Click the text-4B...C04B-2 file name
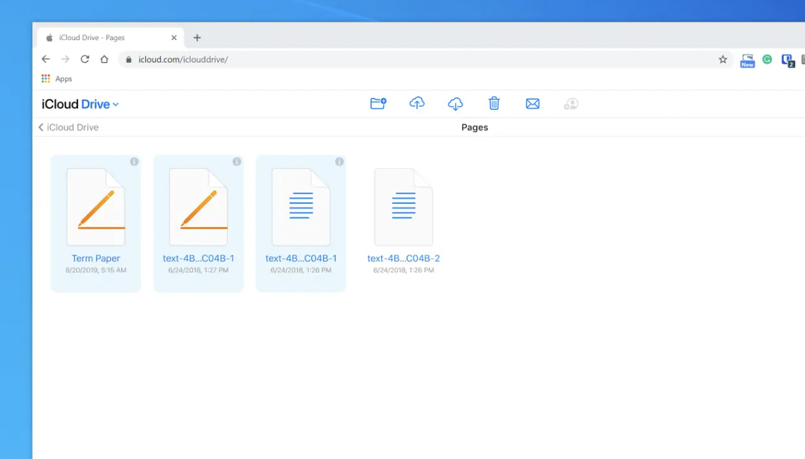 pyautogui.click(x=403, y=259)
